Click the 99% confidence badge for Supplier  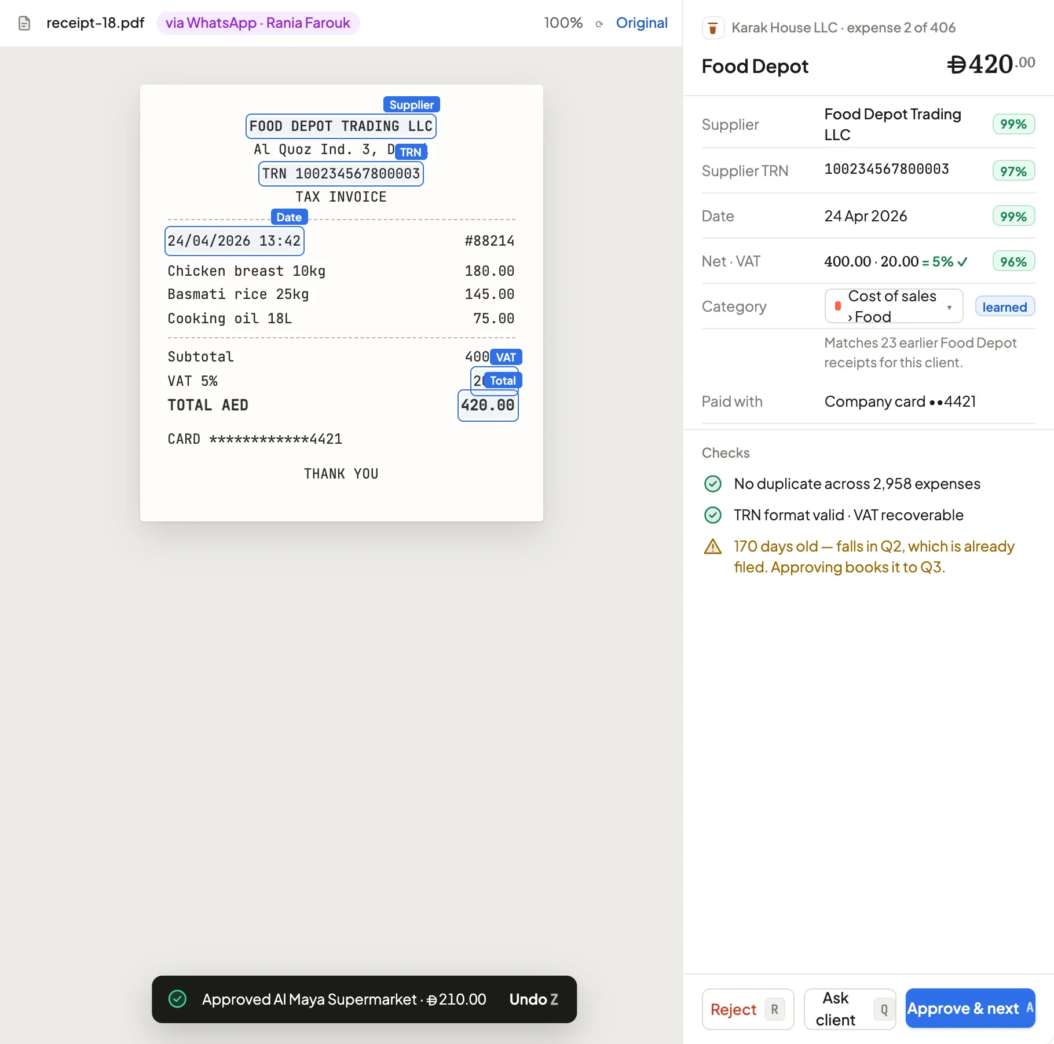[x=1013, y=124]
